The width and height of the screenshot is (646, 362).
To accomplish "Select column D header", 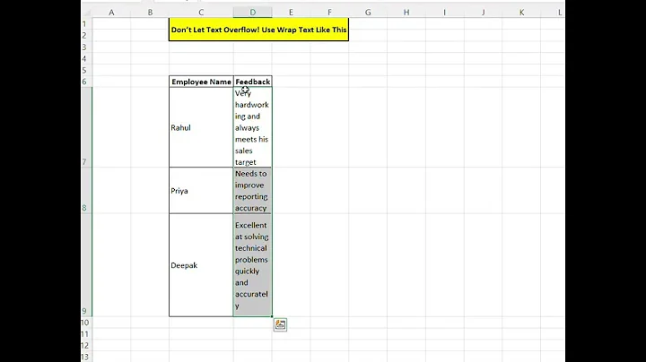I will pos(252,13).
